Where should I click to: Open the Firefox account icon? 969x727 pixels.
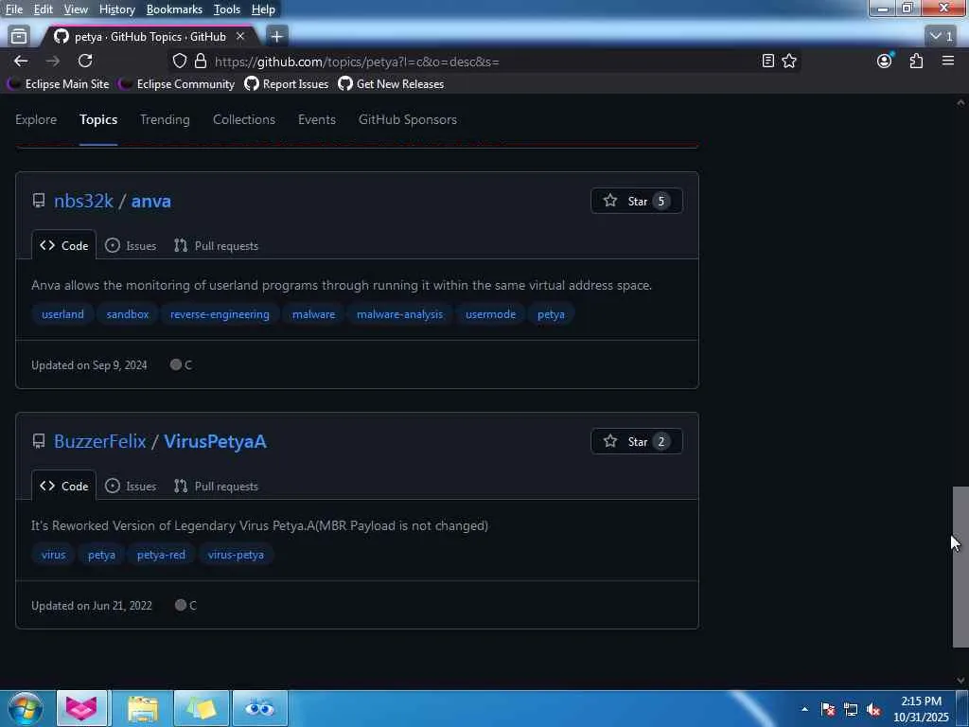885,61
